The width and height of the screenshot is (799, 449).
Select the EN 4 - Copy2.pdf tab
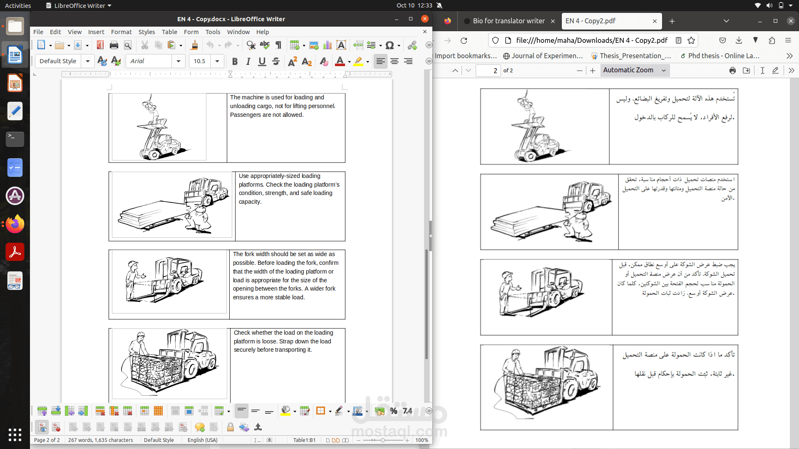(x=611, y=21)
